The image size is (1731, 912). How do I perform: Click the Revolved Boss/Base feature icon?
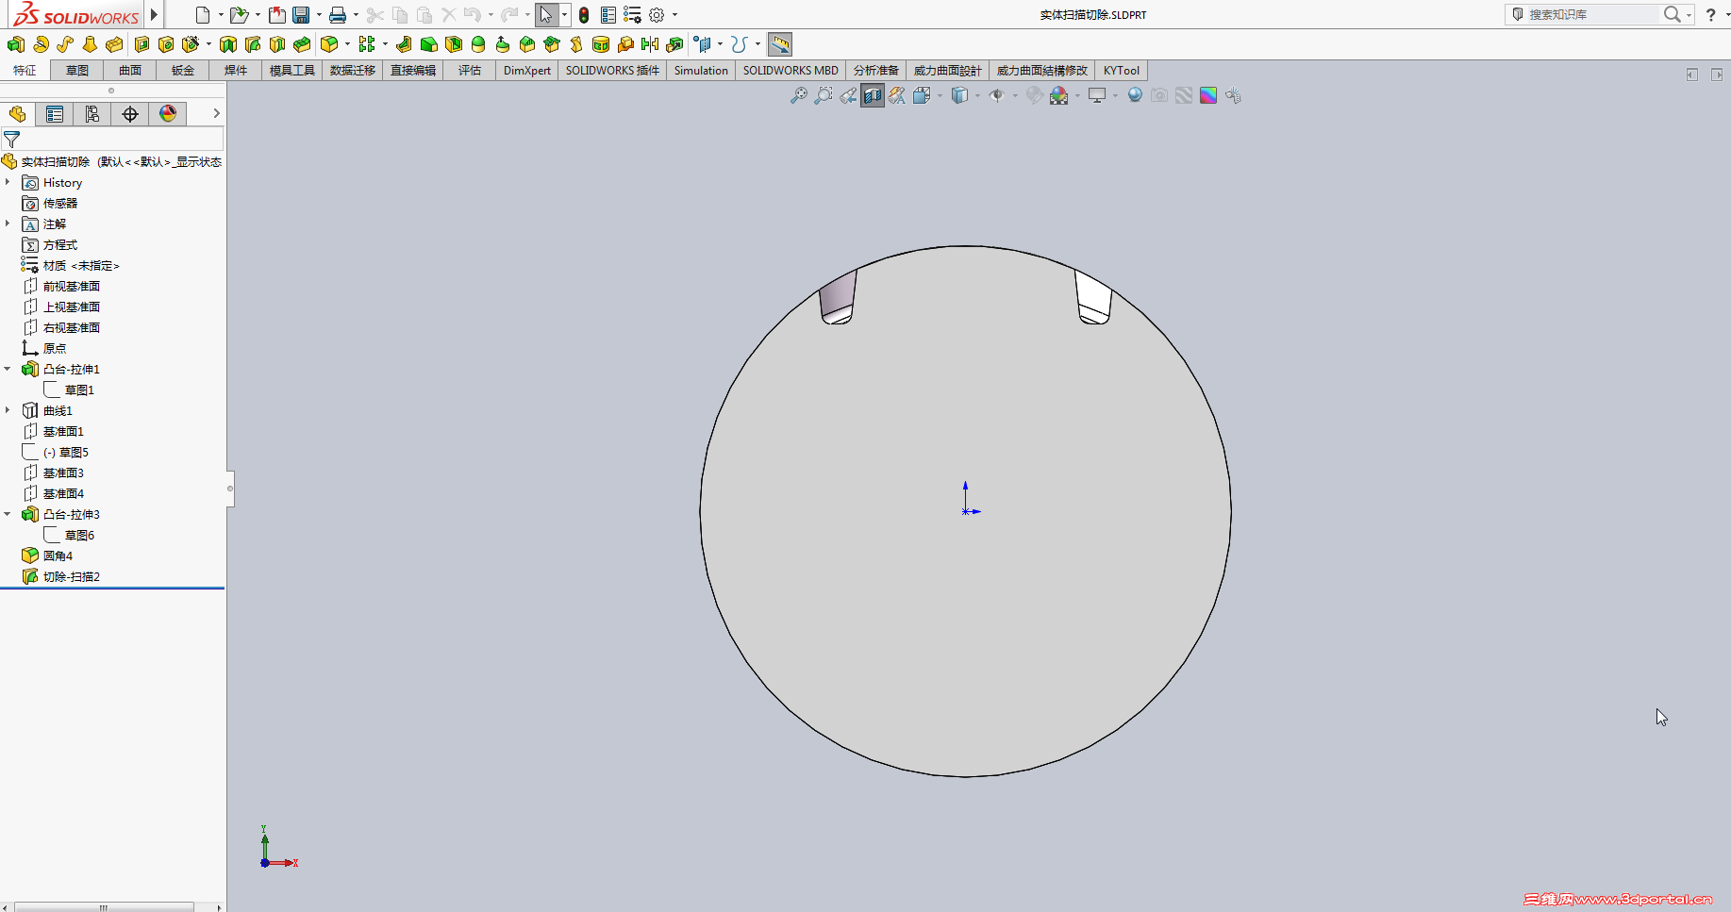click(41, 44)
